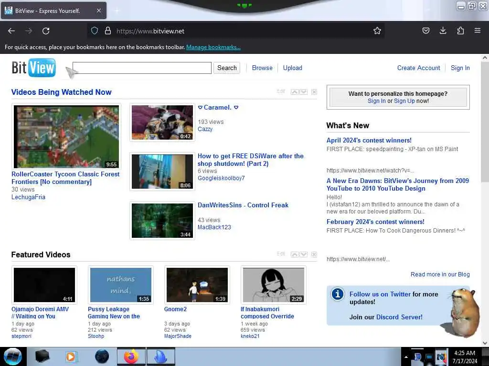Open the tracking protection shield icon
The height and width of the screenshot is (366, 489).
(95, 30)
